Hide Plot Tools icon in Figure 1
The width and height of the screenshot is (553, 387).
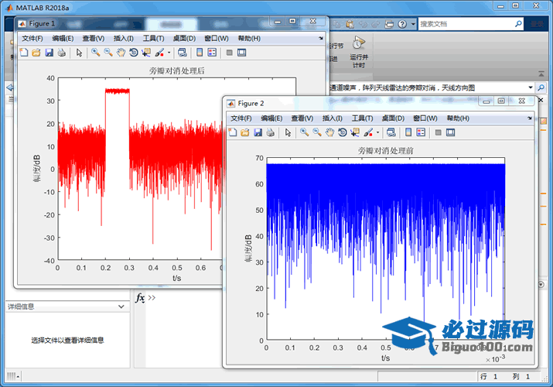[229, 53]
